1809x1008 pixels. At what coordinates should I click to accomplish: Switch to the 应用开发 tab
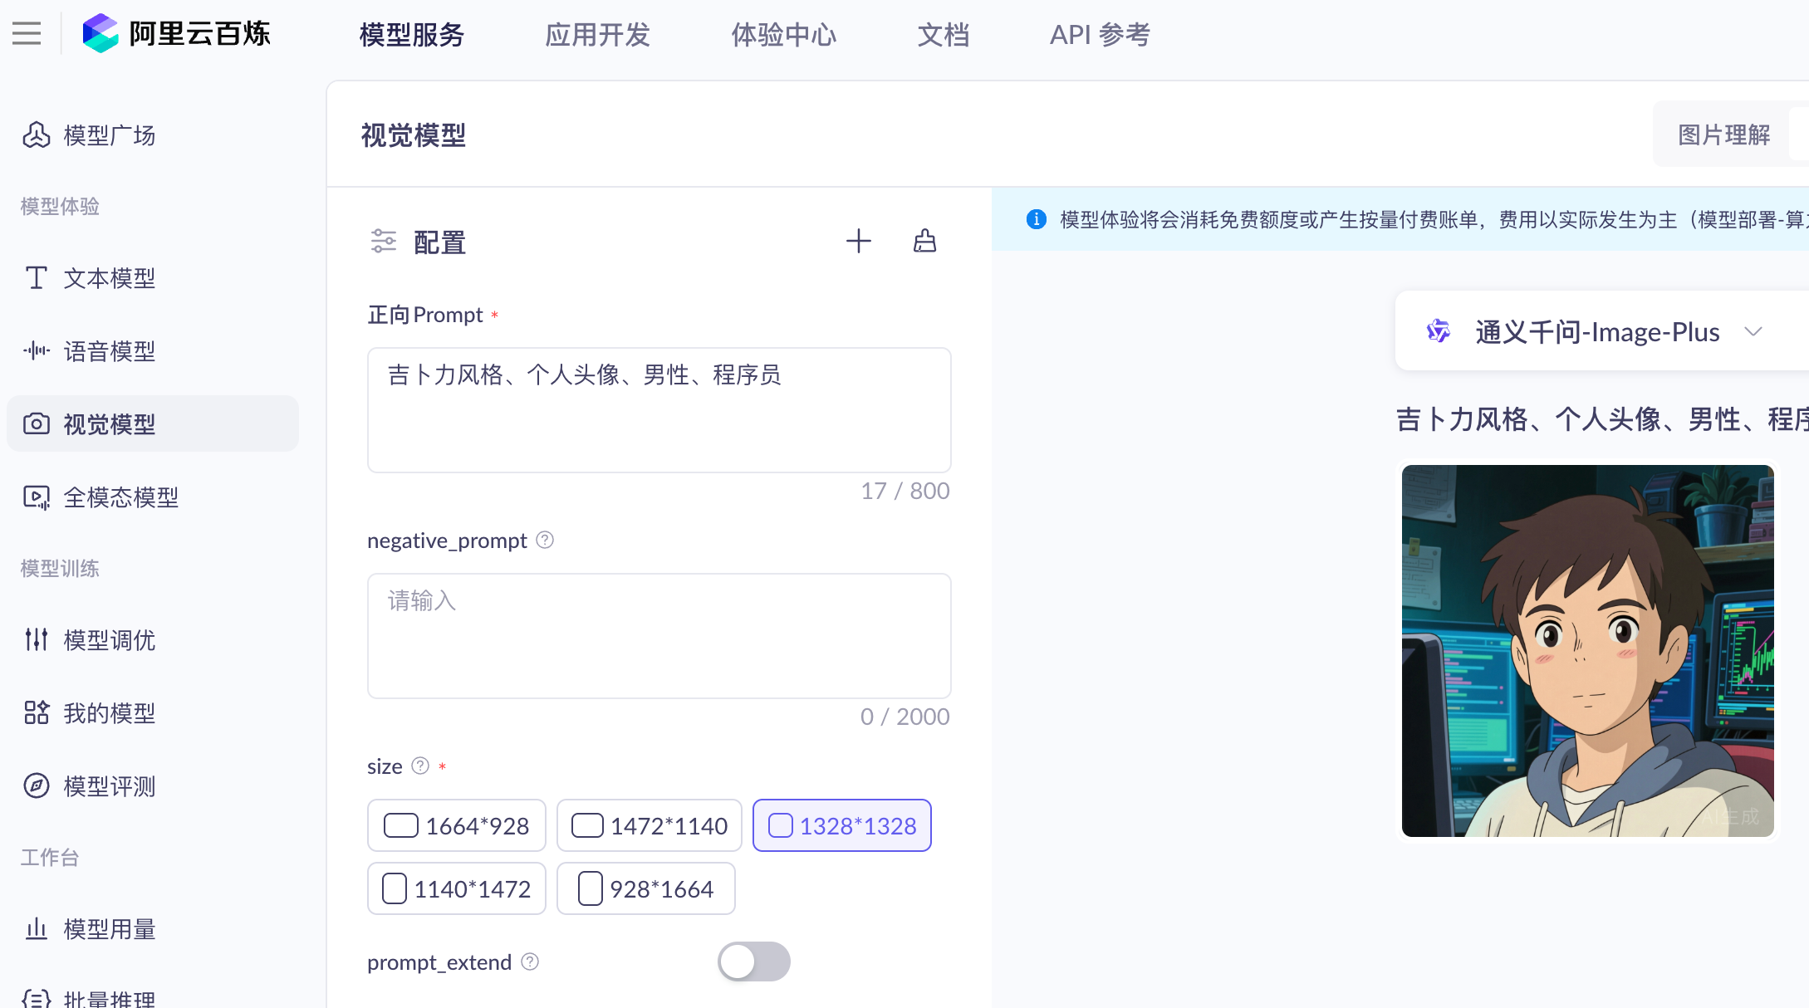(x=597, y=35)
